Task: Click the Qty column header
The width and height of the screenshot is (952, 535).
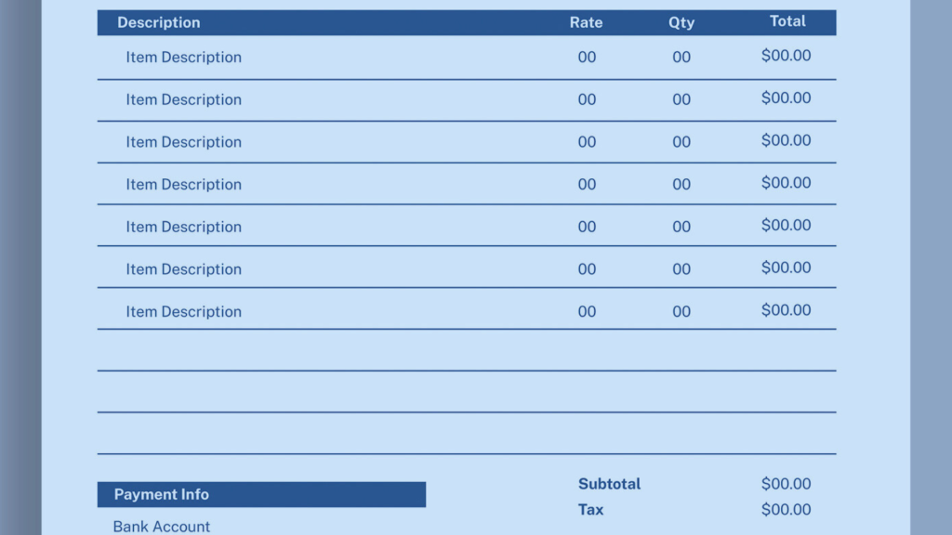Action: 681,22
